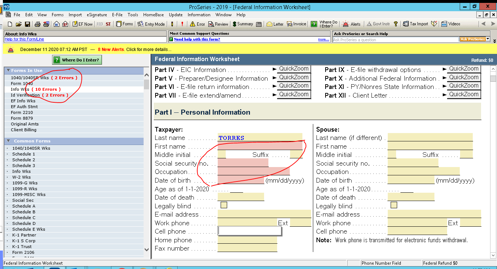Click 8 New Alerts message in yellow bar
497x269 pixels.
click(x=111, y=50)
